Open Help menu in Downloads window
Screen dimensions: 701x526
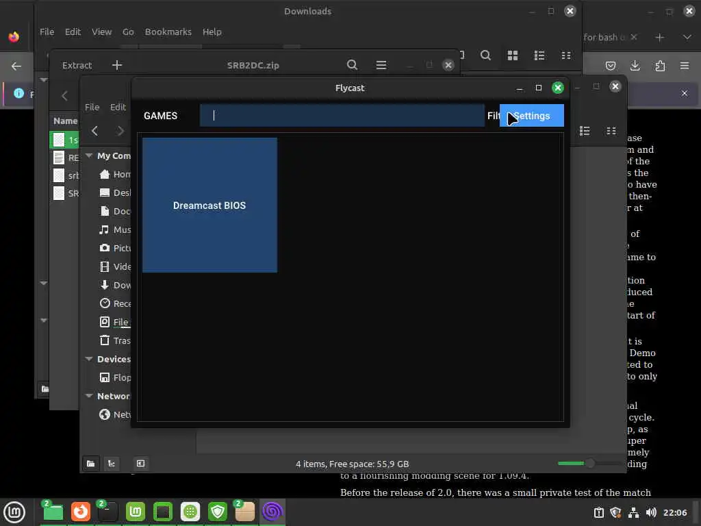tap(212, 32)
